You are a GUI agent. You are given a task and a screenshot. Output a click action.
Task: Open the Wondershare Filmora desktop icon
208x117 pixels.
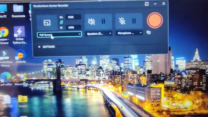[5, 58]
